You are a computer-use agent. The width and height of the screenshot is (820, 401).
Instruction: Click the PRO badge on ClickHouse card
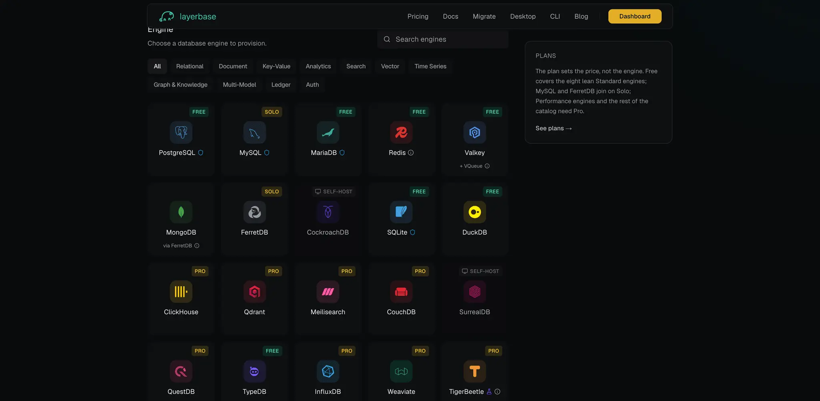tap(200, 271)
